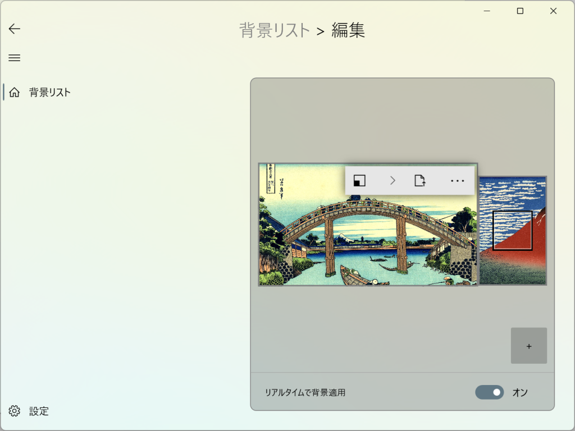Open the more options ellipsis menu
Viewport: 575px width, 431px height.
pos(457,181)
